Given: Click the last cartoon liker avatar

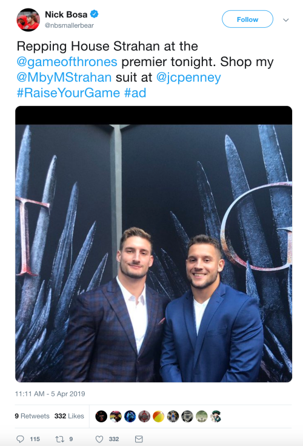Looking at the screenshot, I should coord(216,416).
